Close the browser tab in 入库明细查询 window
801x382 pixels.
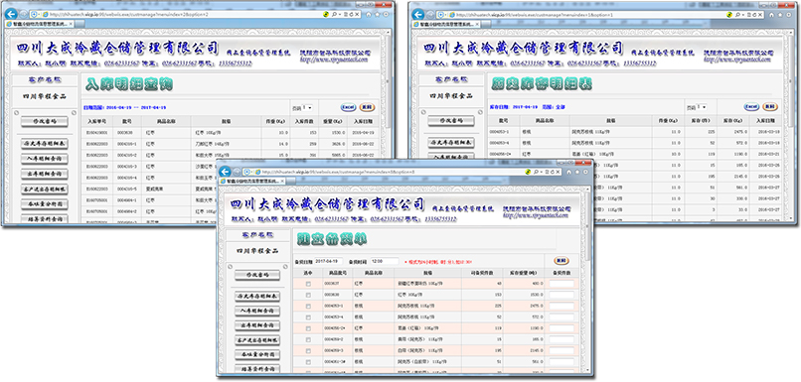70,24
